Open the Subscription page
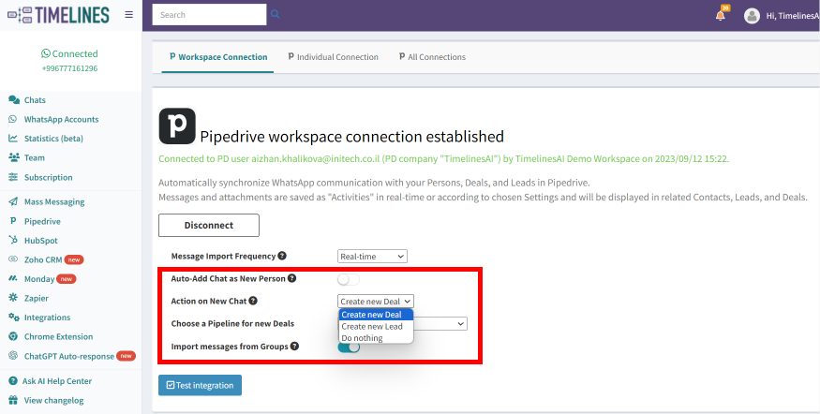The height and width of the screenshot is (414, 820). tap(48, 177)
